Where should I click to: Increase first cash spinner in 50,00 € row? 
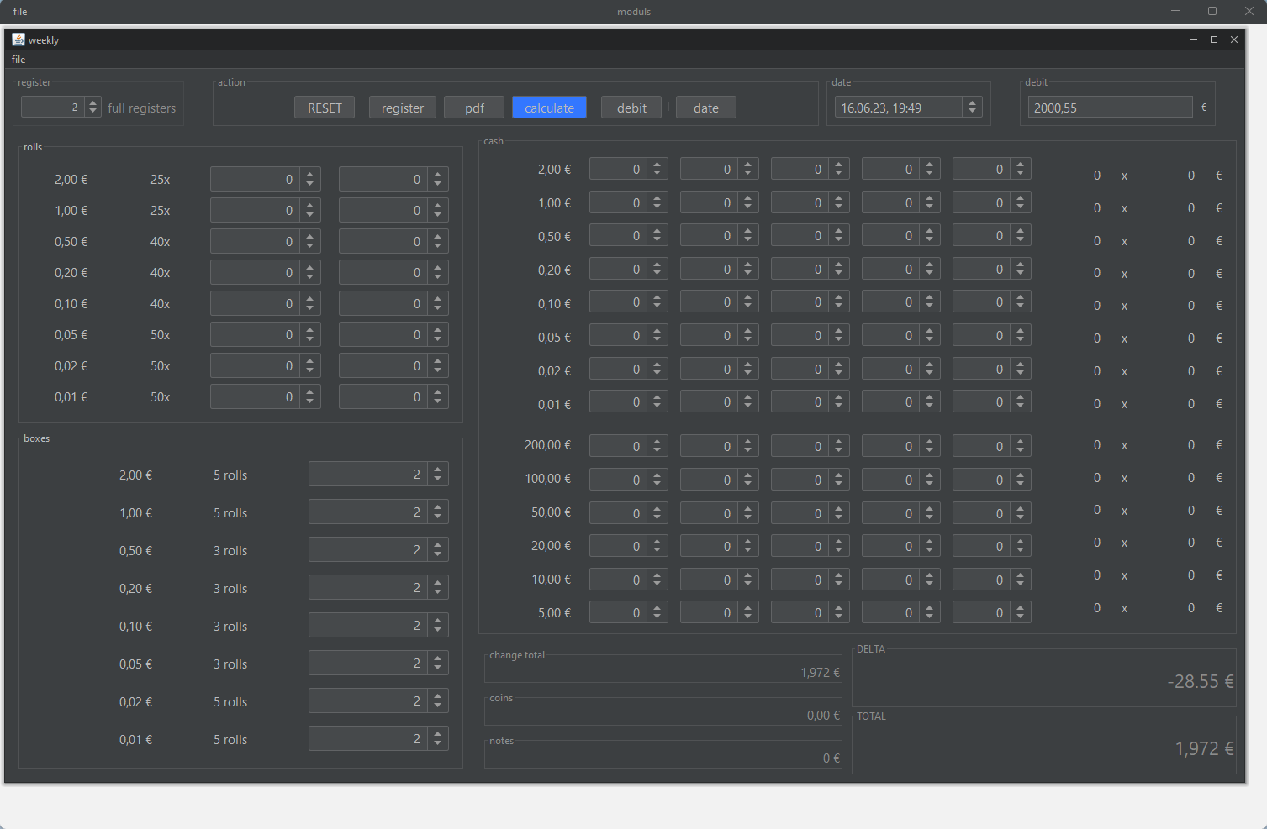click(657, 508)
